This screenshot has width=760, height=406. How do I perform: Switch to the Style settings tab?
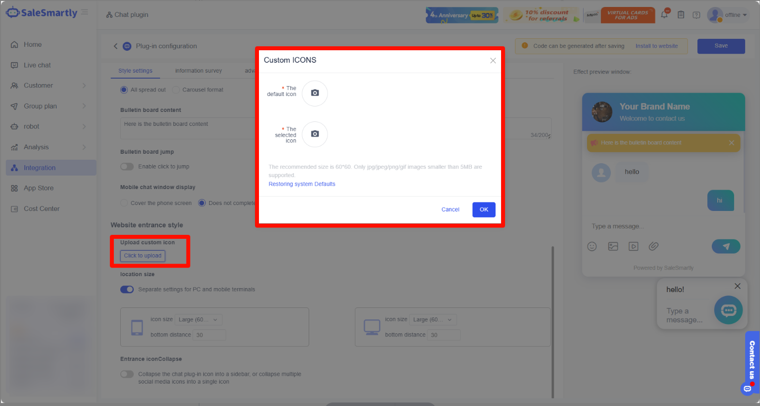coord(135,71)
